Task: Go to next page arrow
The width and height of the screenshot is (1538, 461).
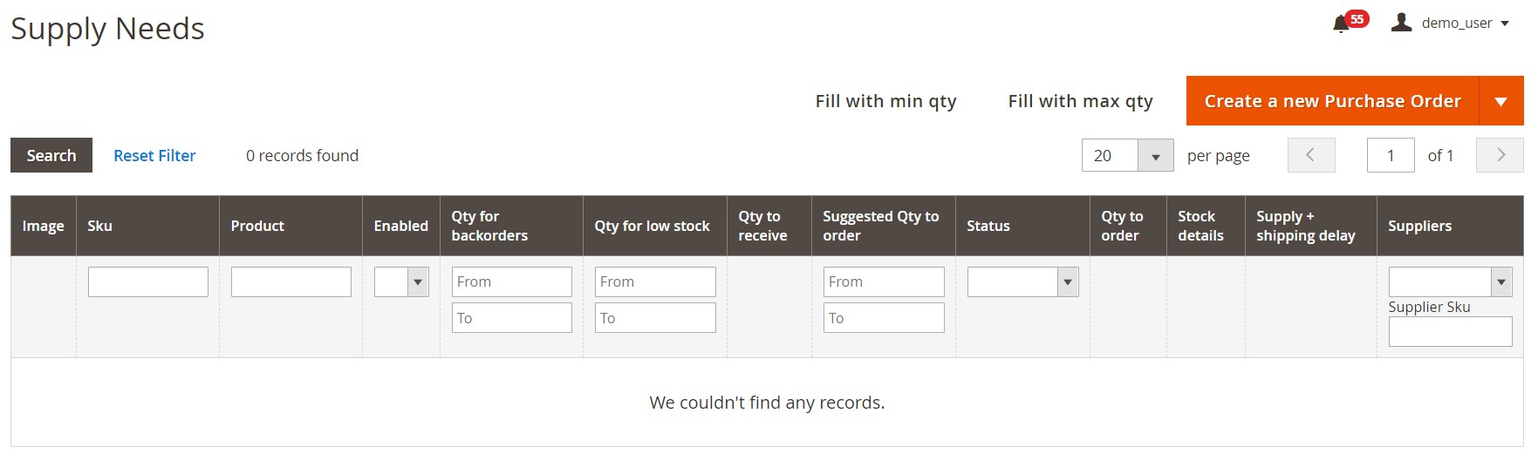Action: 1500,155
